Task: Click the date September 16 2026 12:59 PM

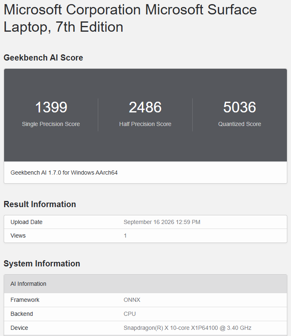Action: pyautogui.click(x=162, y=222)
